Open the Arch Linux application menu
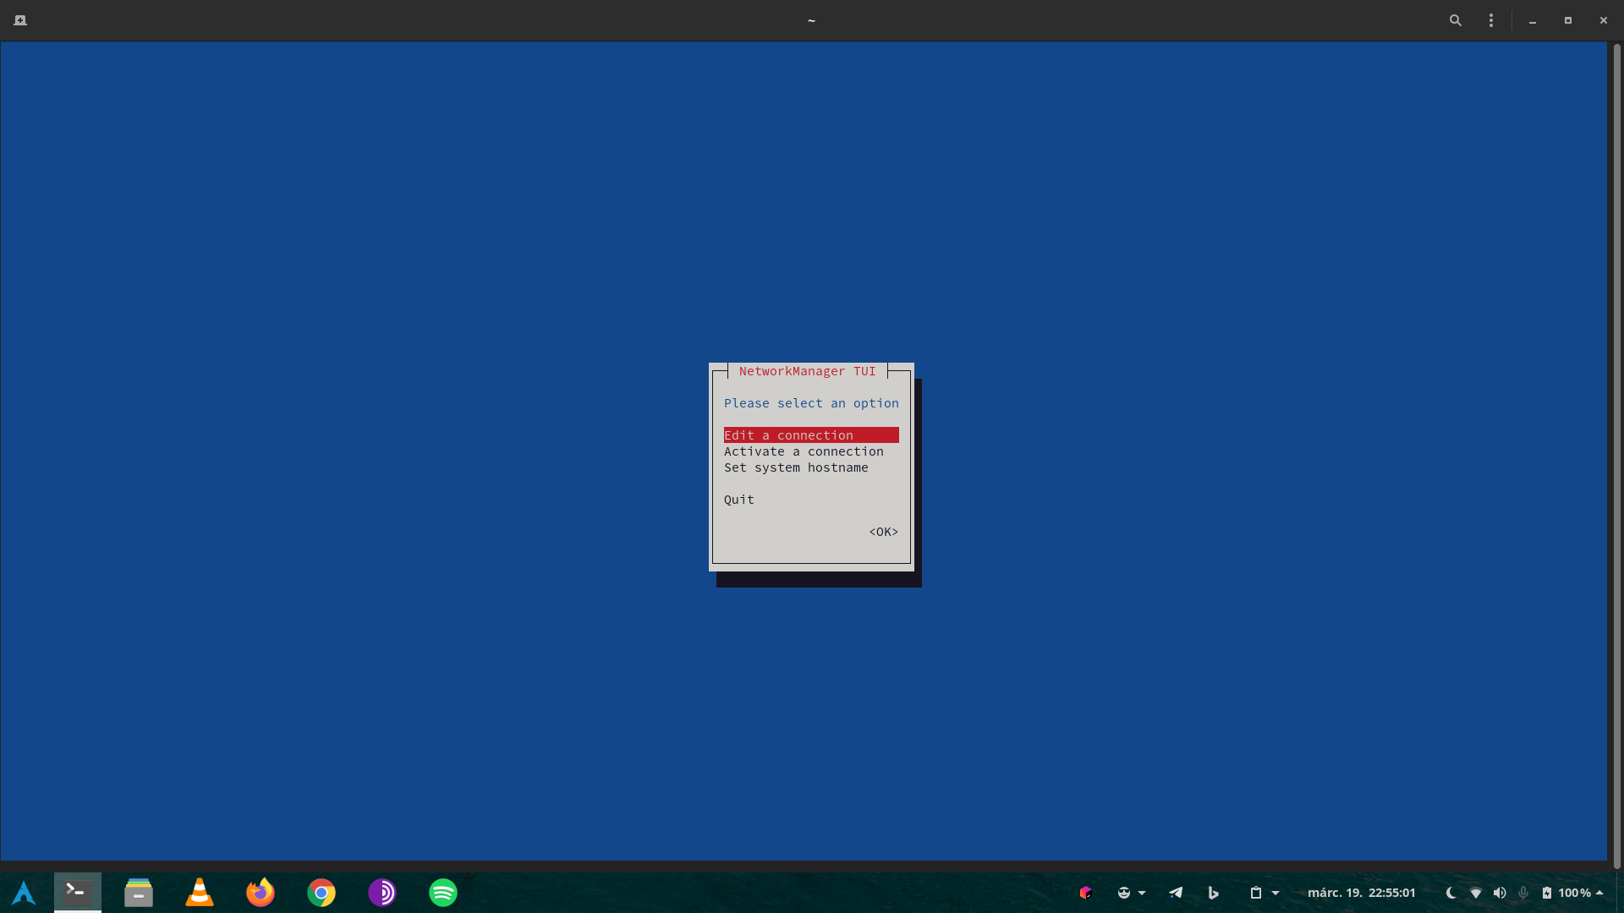 click(24, 893)
